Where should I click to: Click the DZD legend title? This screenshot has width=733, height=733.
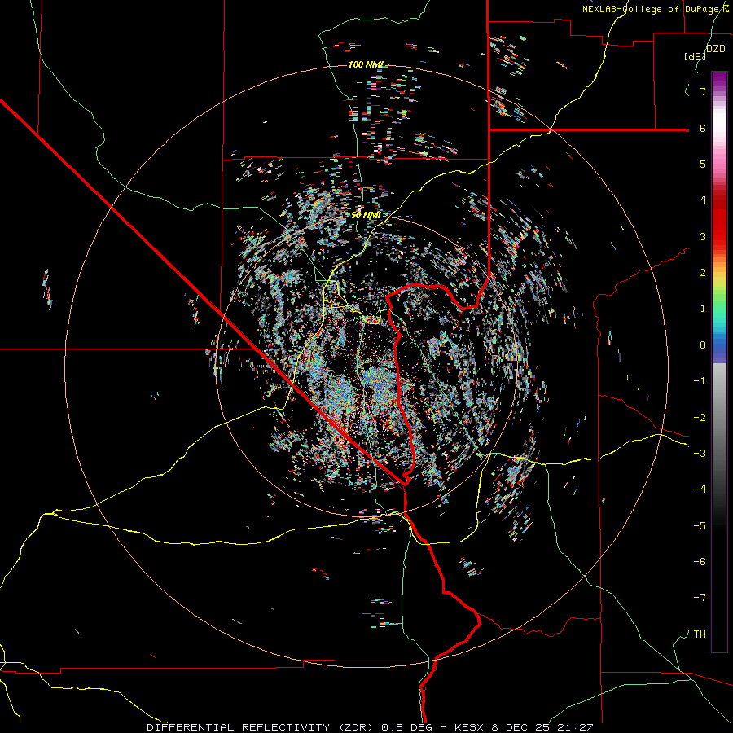[715, 49]
